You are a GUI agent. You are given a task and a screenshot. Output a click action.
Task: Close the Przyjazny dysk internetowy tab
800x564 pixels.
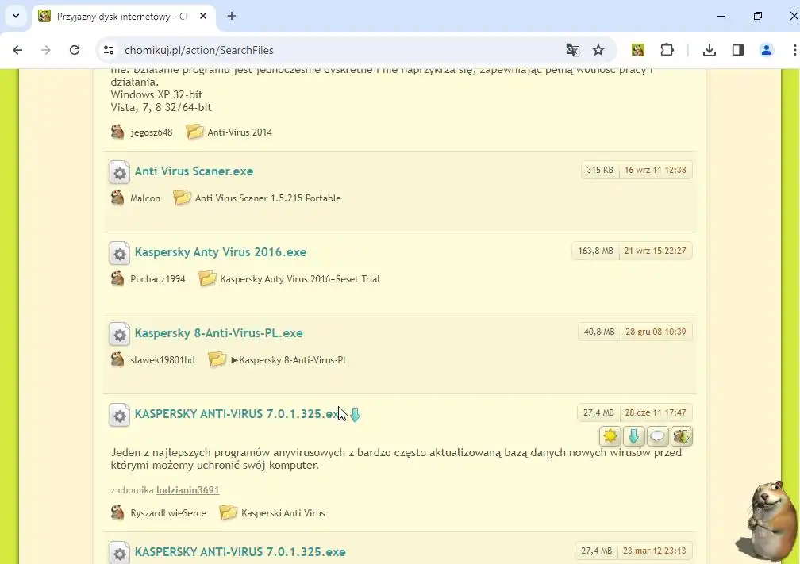(203, 17)
